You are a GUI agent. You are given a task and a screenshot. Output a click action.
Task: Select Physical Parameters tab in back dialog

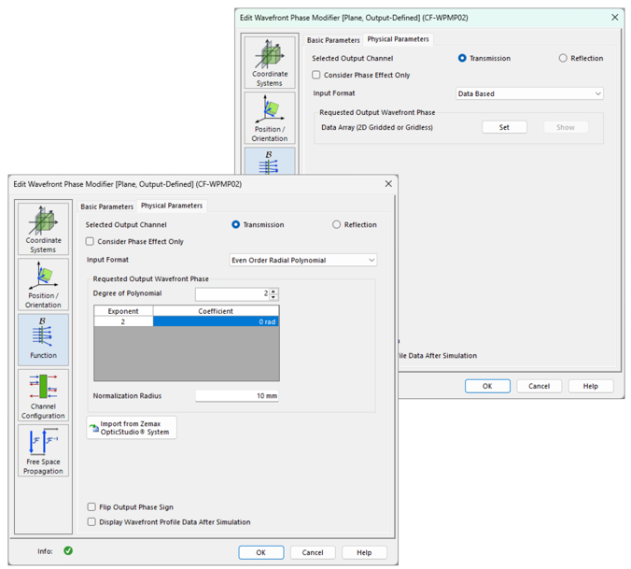(398, 39)
